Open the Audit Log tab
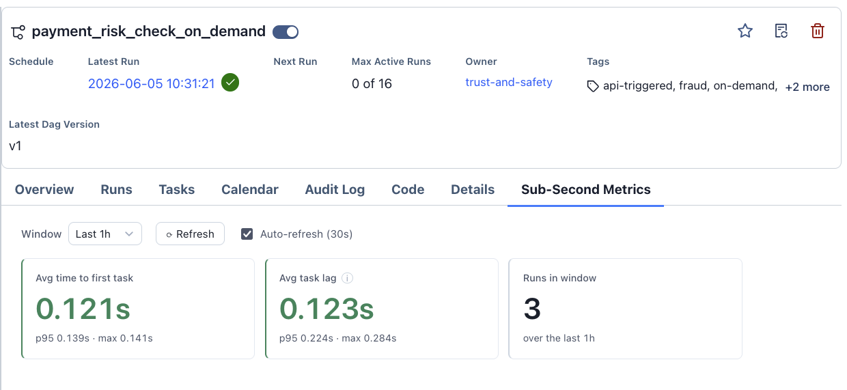Viewport: 847px width, 390px height. 335,189
